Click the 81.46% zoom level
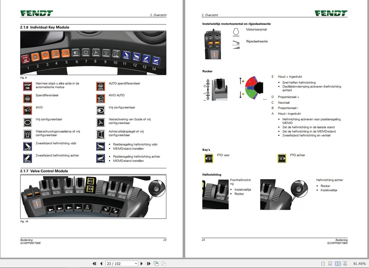369x268 pixels. coord(359,263)
